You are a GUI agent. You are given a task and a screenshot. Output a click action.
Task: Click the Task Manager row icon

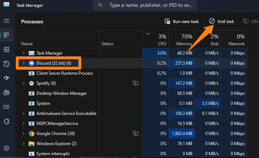32,53
